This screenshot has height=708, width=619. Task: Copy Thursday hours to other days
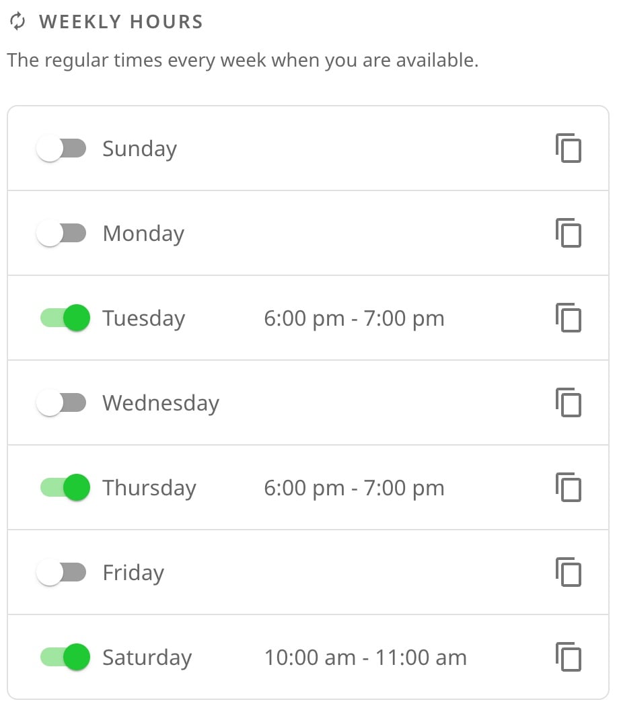(568, 487)
